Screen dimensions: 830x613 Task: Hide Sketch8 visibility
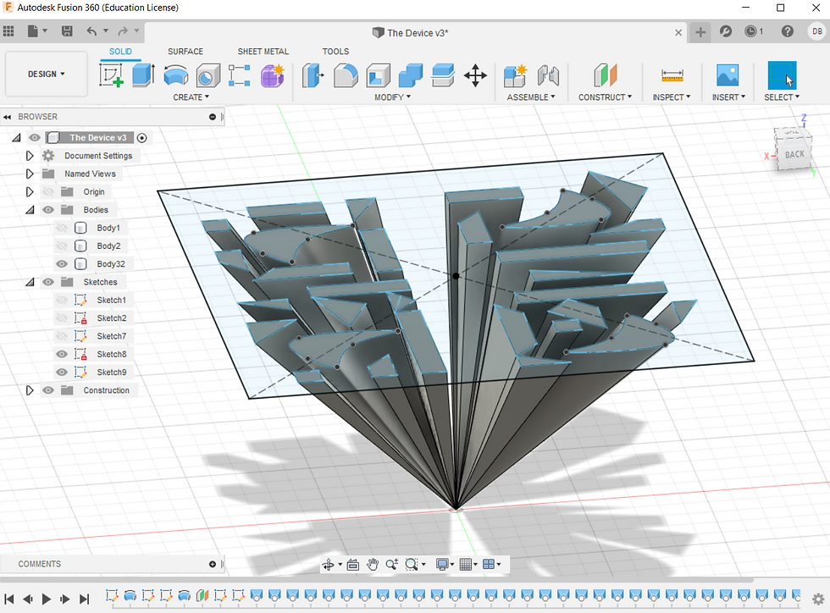point(62,354)
